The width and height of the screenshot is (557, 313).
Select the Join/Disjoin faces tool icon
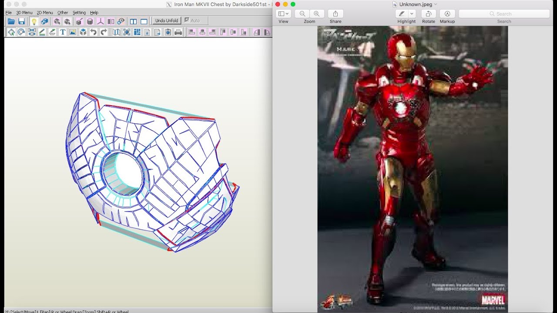[32, 32]
